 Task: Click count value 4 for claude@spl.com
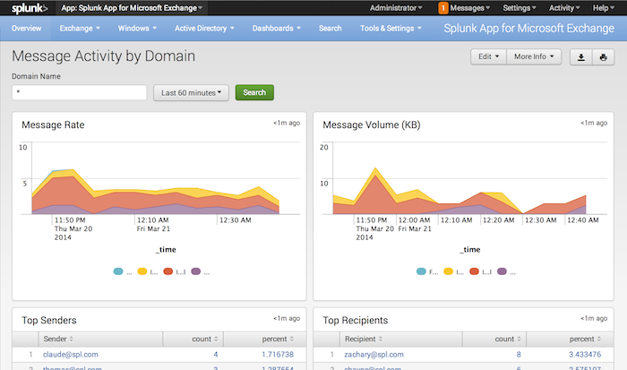216,355
